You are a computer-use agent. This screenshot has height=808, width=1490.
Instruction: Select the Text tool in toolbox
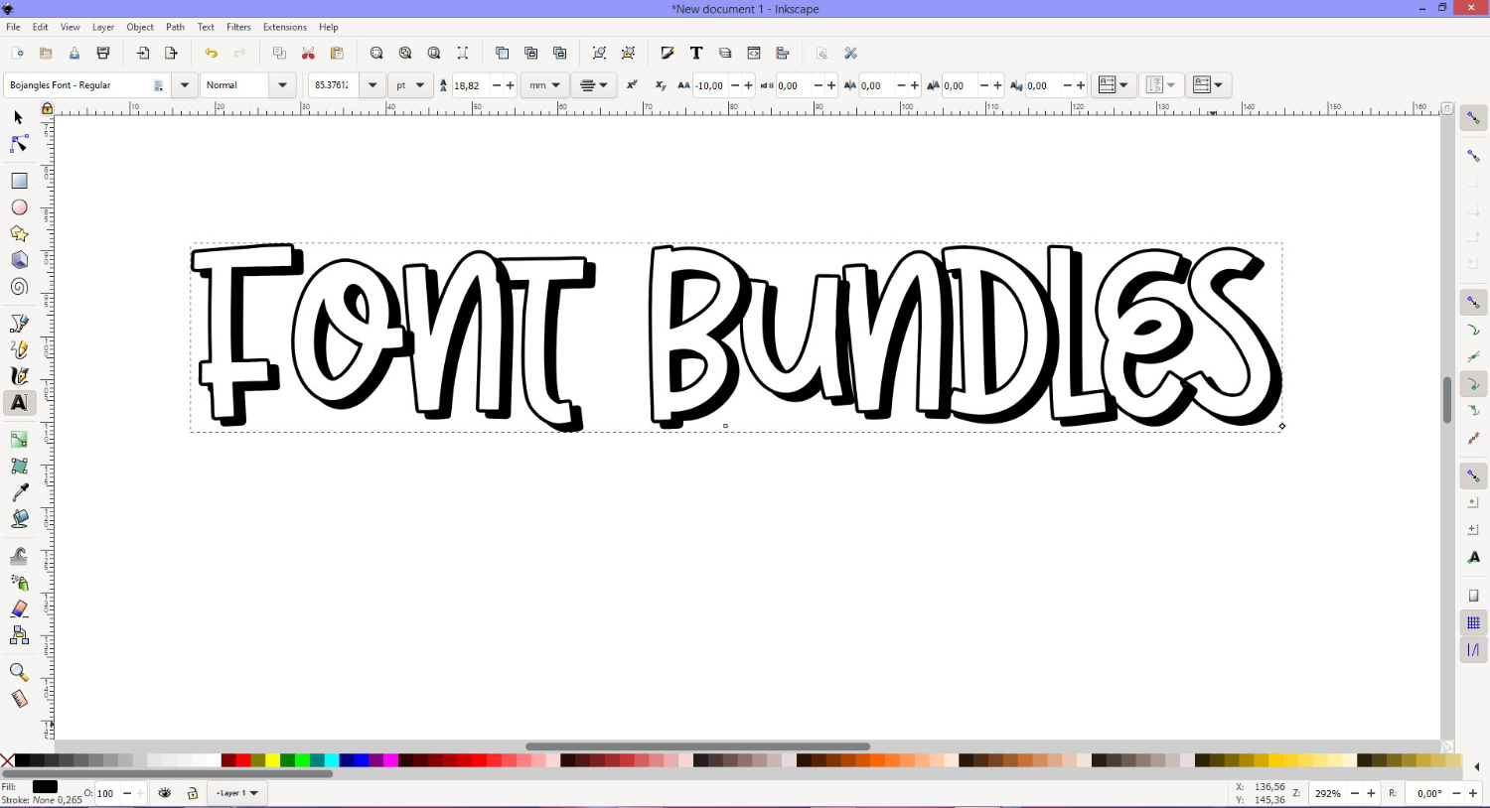[19, 403]
